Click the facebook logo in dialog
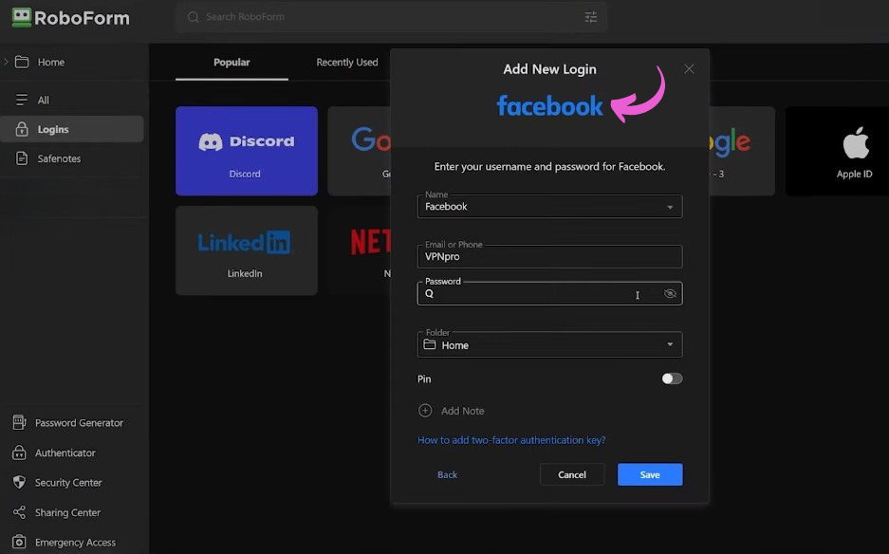 (550, 106)
